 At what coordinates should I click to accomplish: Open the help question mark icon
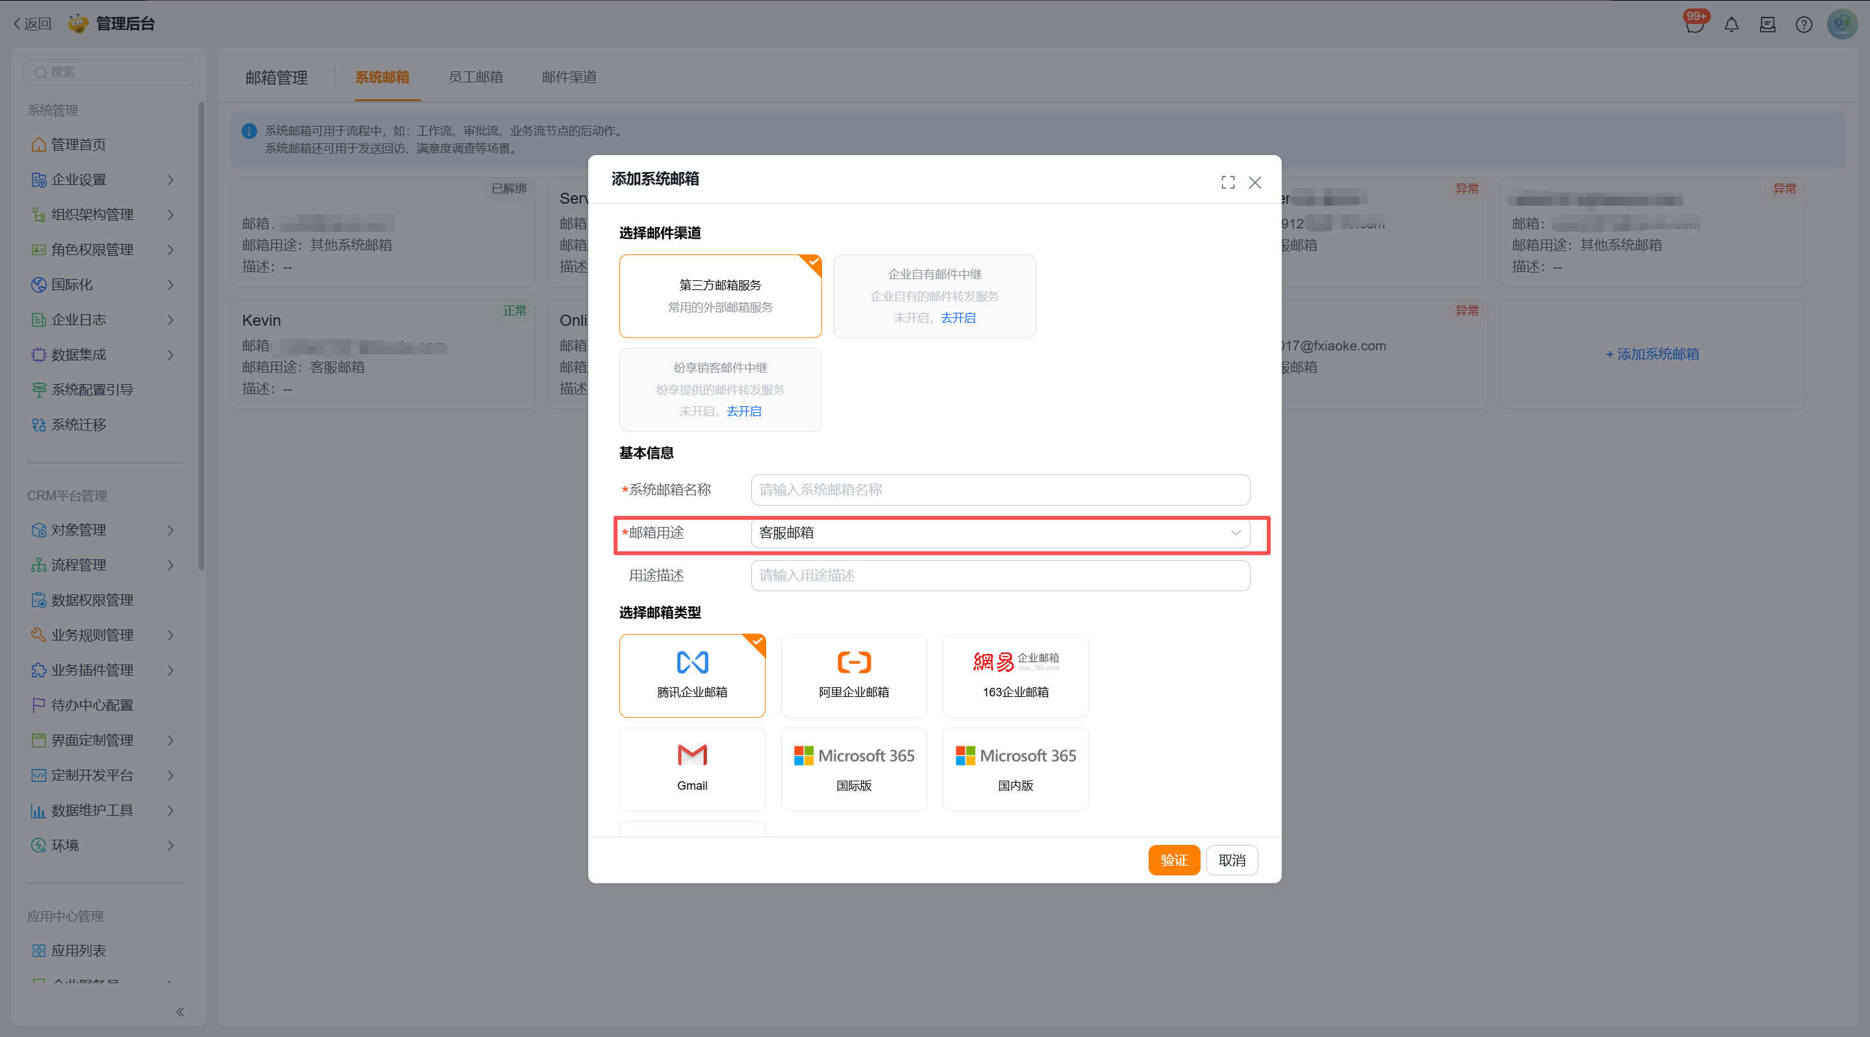[1804, 25]
